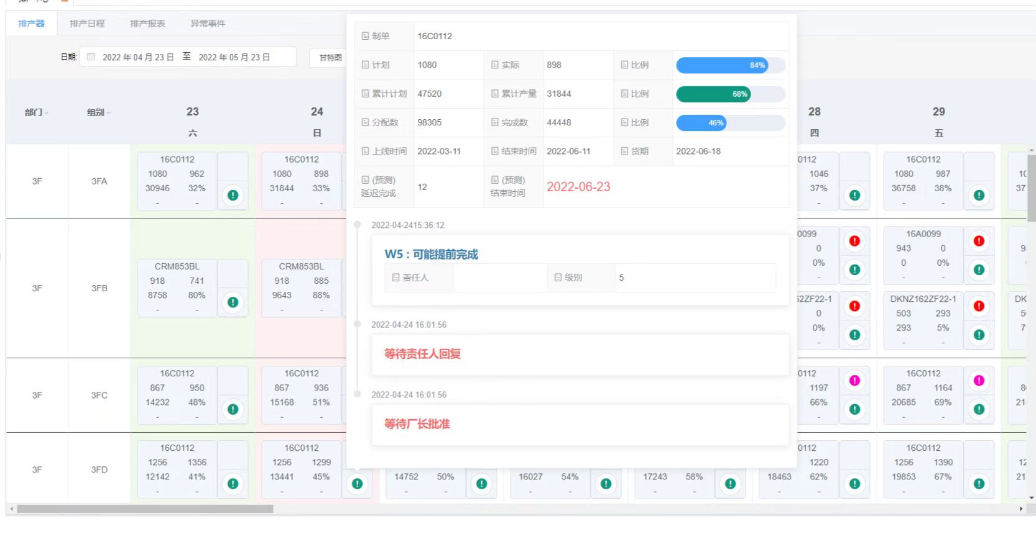Open magenta alert icon for 3FC day 29
This screenshot has width=1036, height=534.
click(979, 381)
